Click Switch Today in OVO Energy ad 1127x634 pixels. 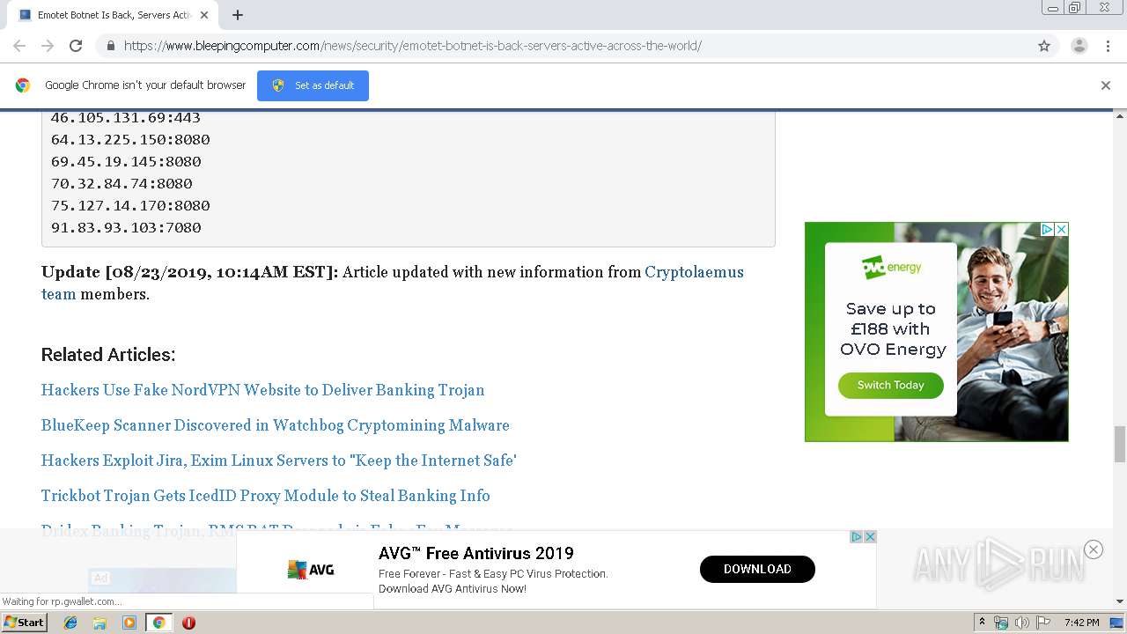tap(890, 385)
